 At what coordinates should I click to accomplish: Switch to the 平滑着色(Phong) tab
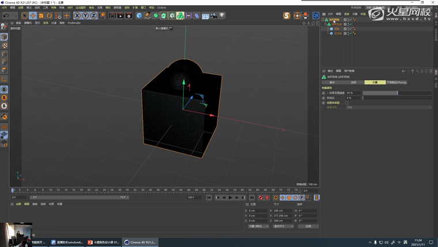pos(396,82)
